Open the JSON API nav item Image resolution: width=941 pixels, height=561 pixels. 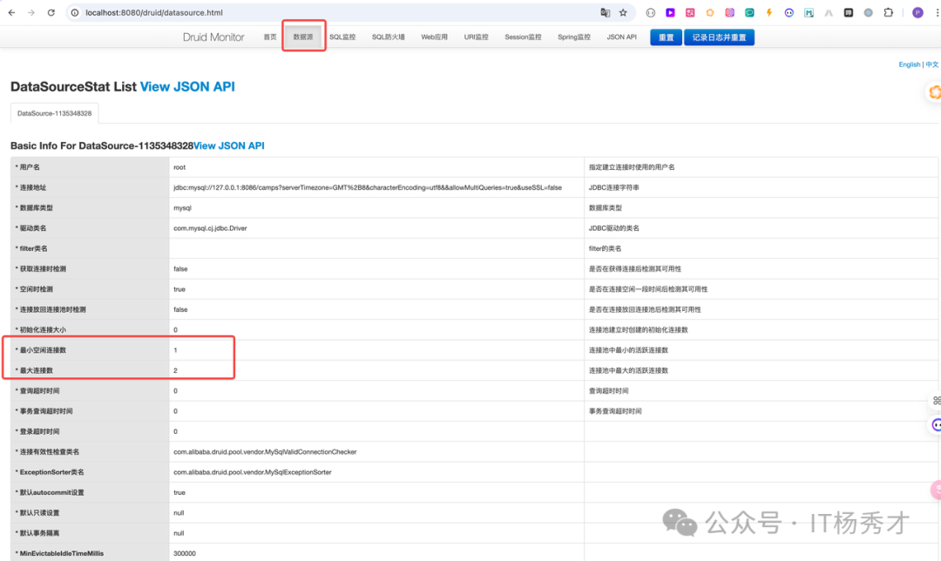click(621, 37)
